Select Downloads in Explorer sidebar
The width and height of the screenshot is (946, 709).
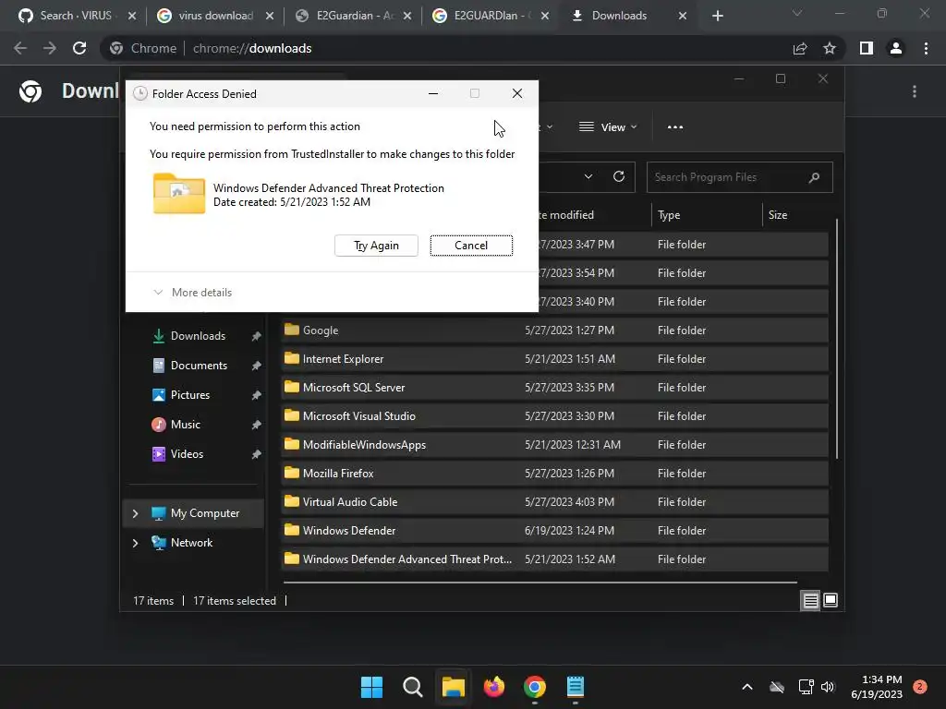tap(198, 336)
